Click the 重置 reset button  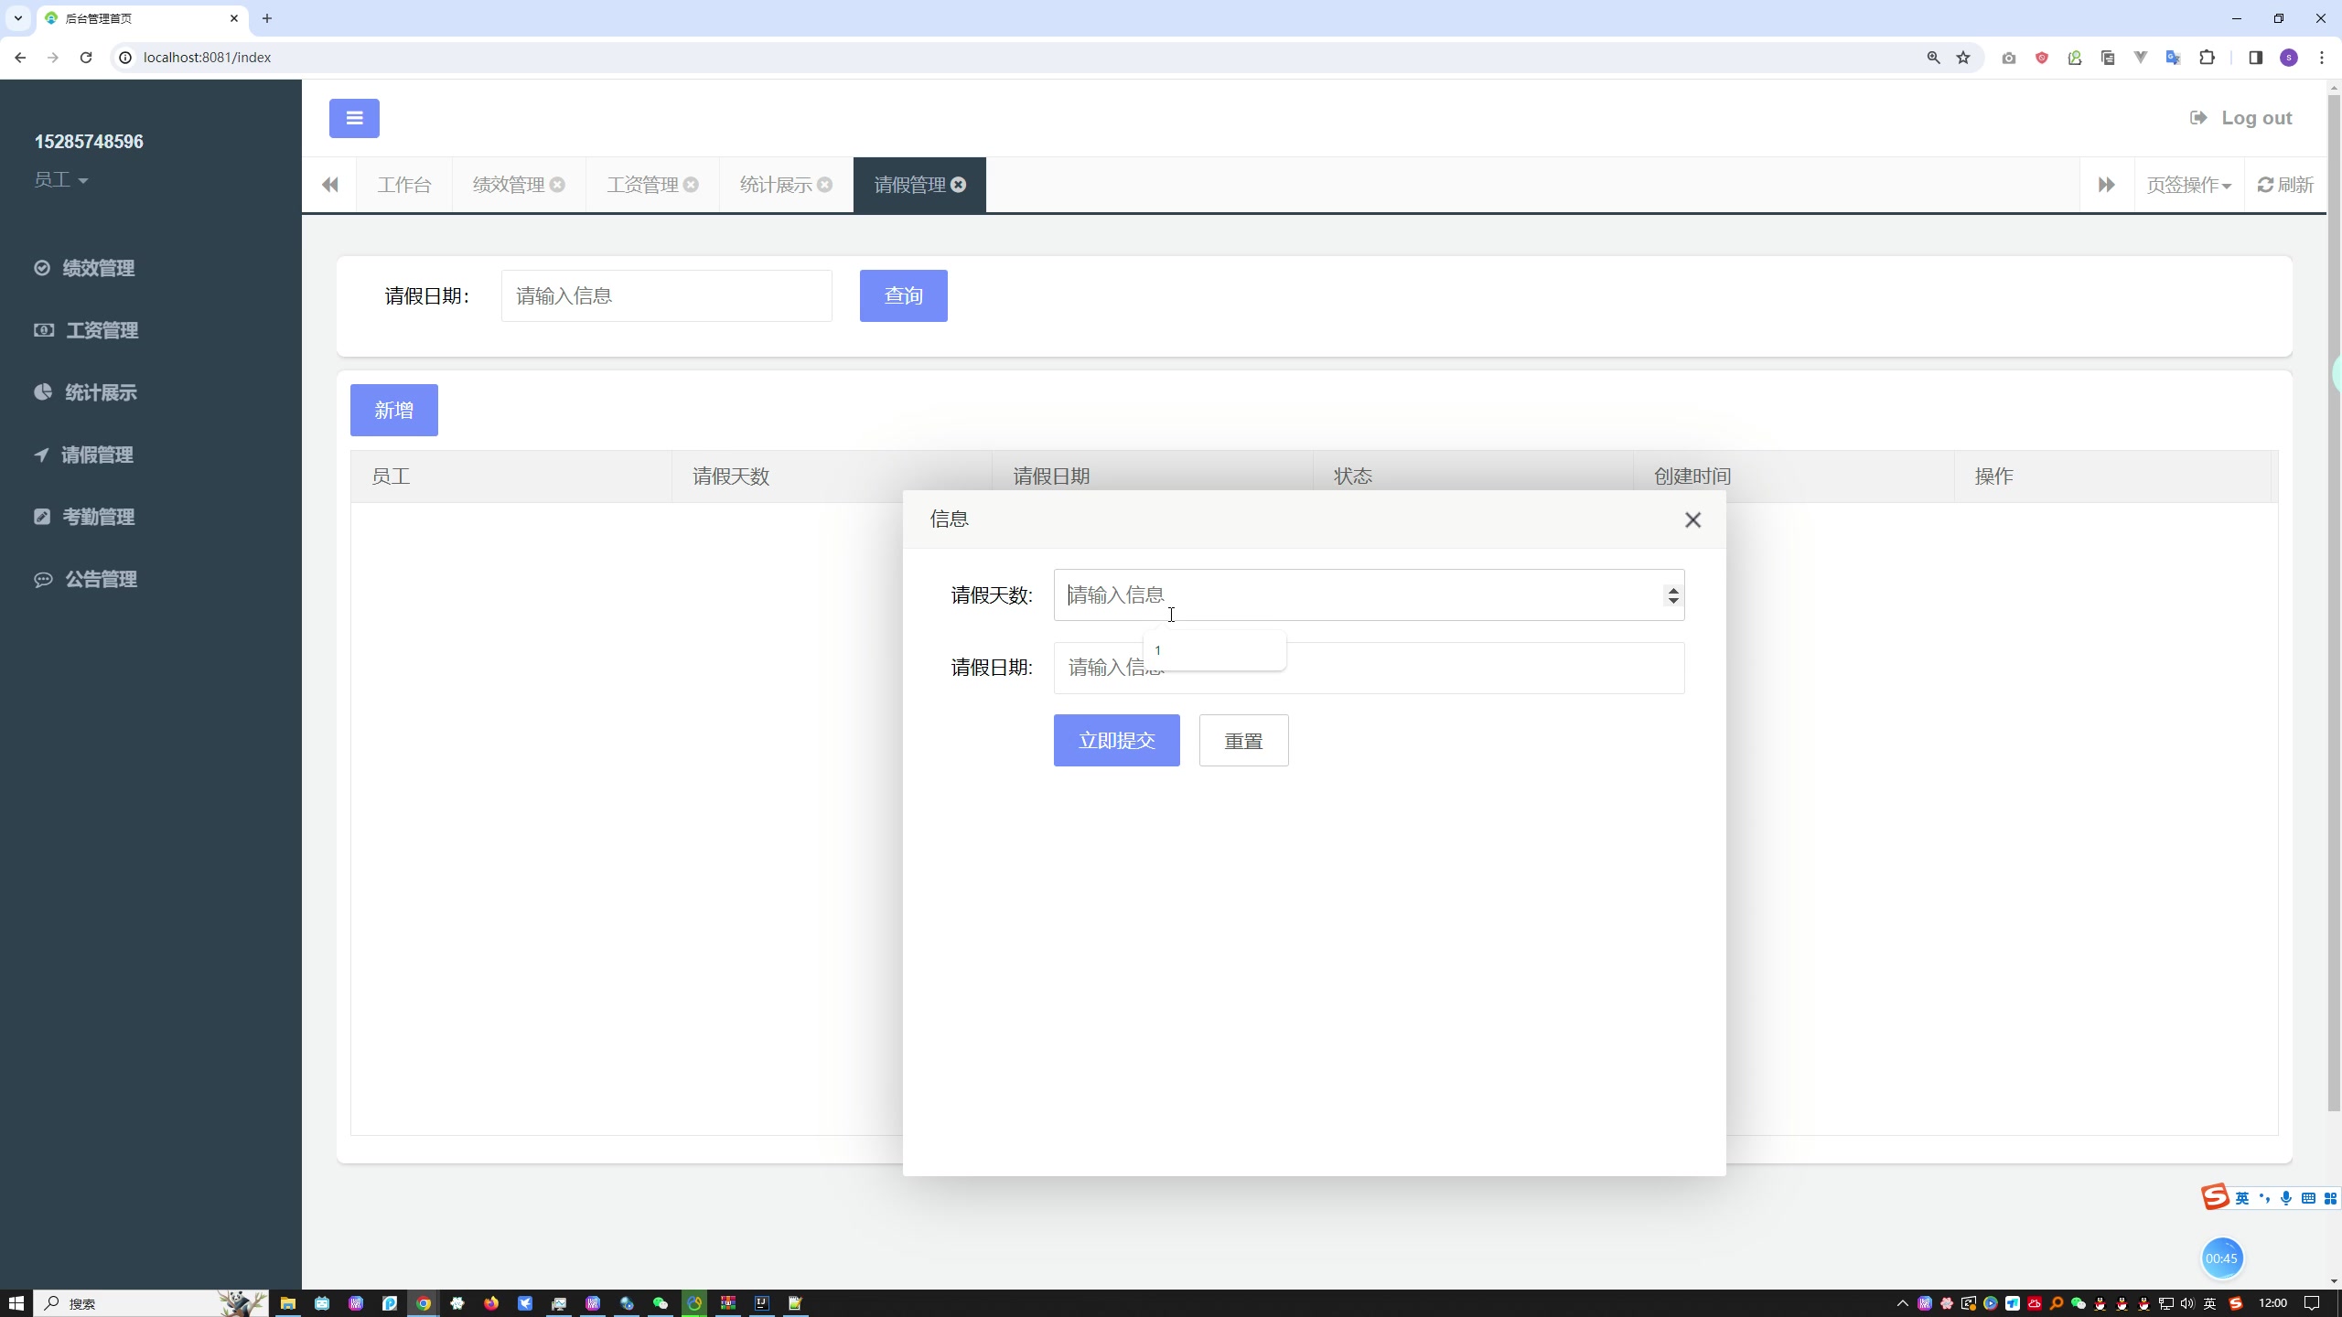pyautogui.click(x=1243, y=740)
